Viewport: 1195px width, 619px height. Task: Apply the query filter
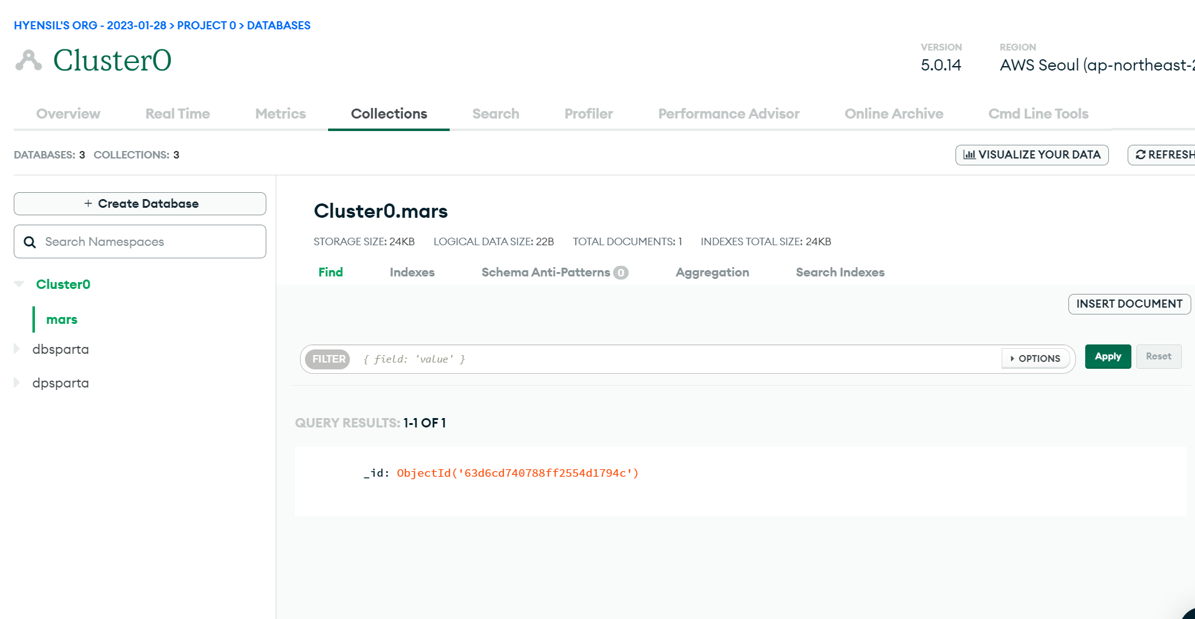[x=1108, y=356]
